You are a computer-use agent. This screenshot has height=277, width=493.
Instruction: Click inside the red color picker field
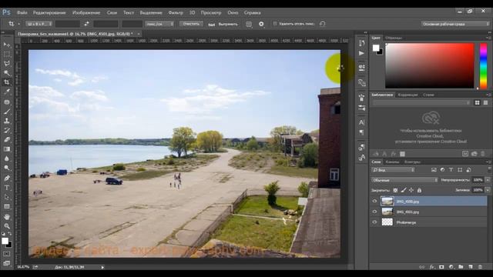[430, 65]
